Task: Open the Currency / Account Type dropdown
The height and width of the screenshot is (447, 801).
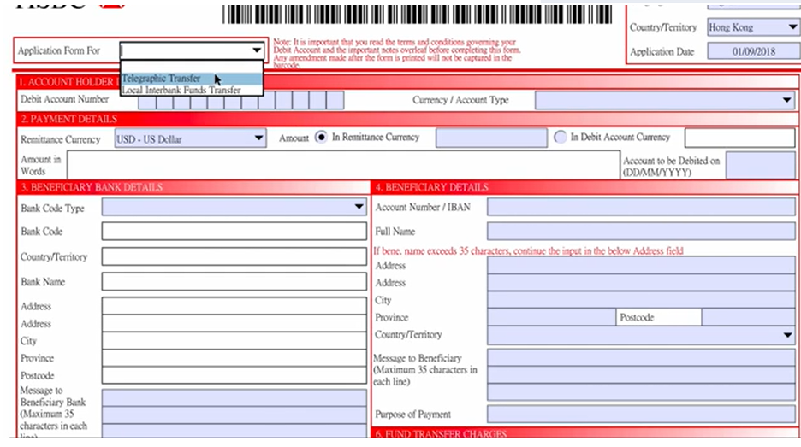Action: coord(787,101)
